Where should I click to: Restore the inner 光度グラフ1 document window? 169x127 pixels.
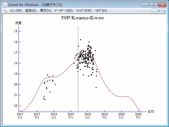point(159,11)
